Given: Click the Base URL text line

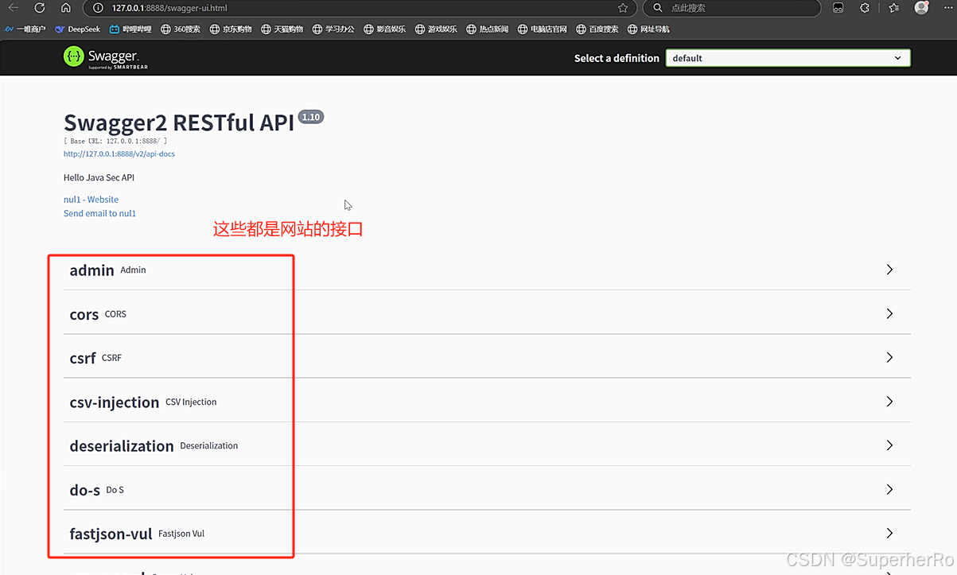Looking at the screenshot, I should [x=115, y=141].
